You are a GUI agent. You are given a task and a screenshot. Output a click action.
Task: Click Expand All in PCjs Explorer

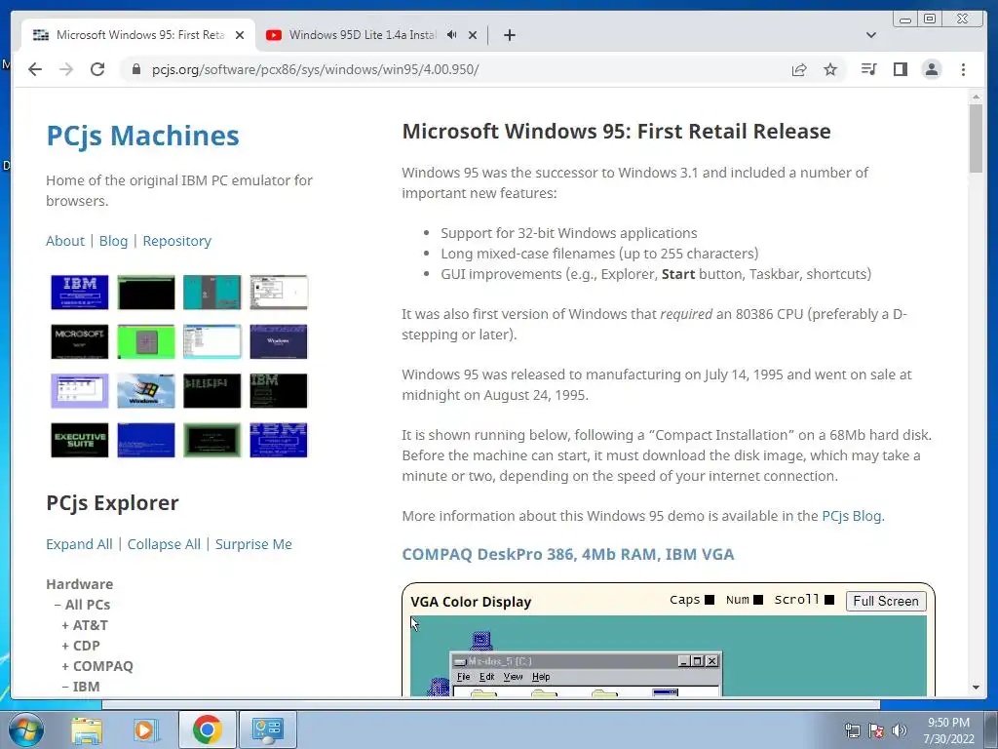tap(79, 544)
